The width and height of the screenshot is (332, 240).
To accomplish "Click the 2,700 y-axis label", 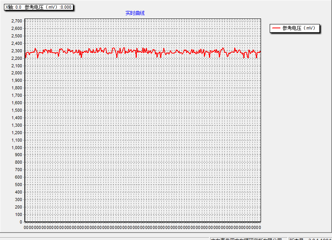I will pos(17,21).
